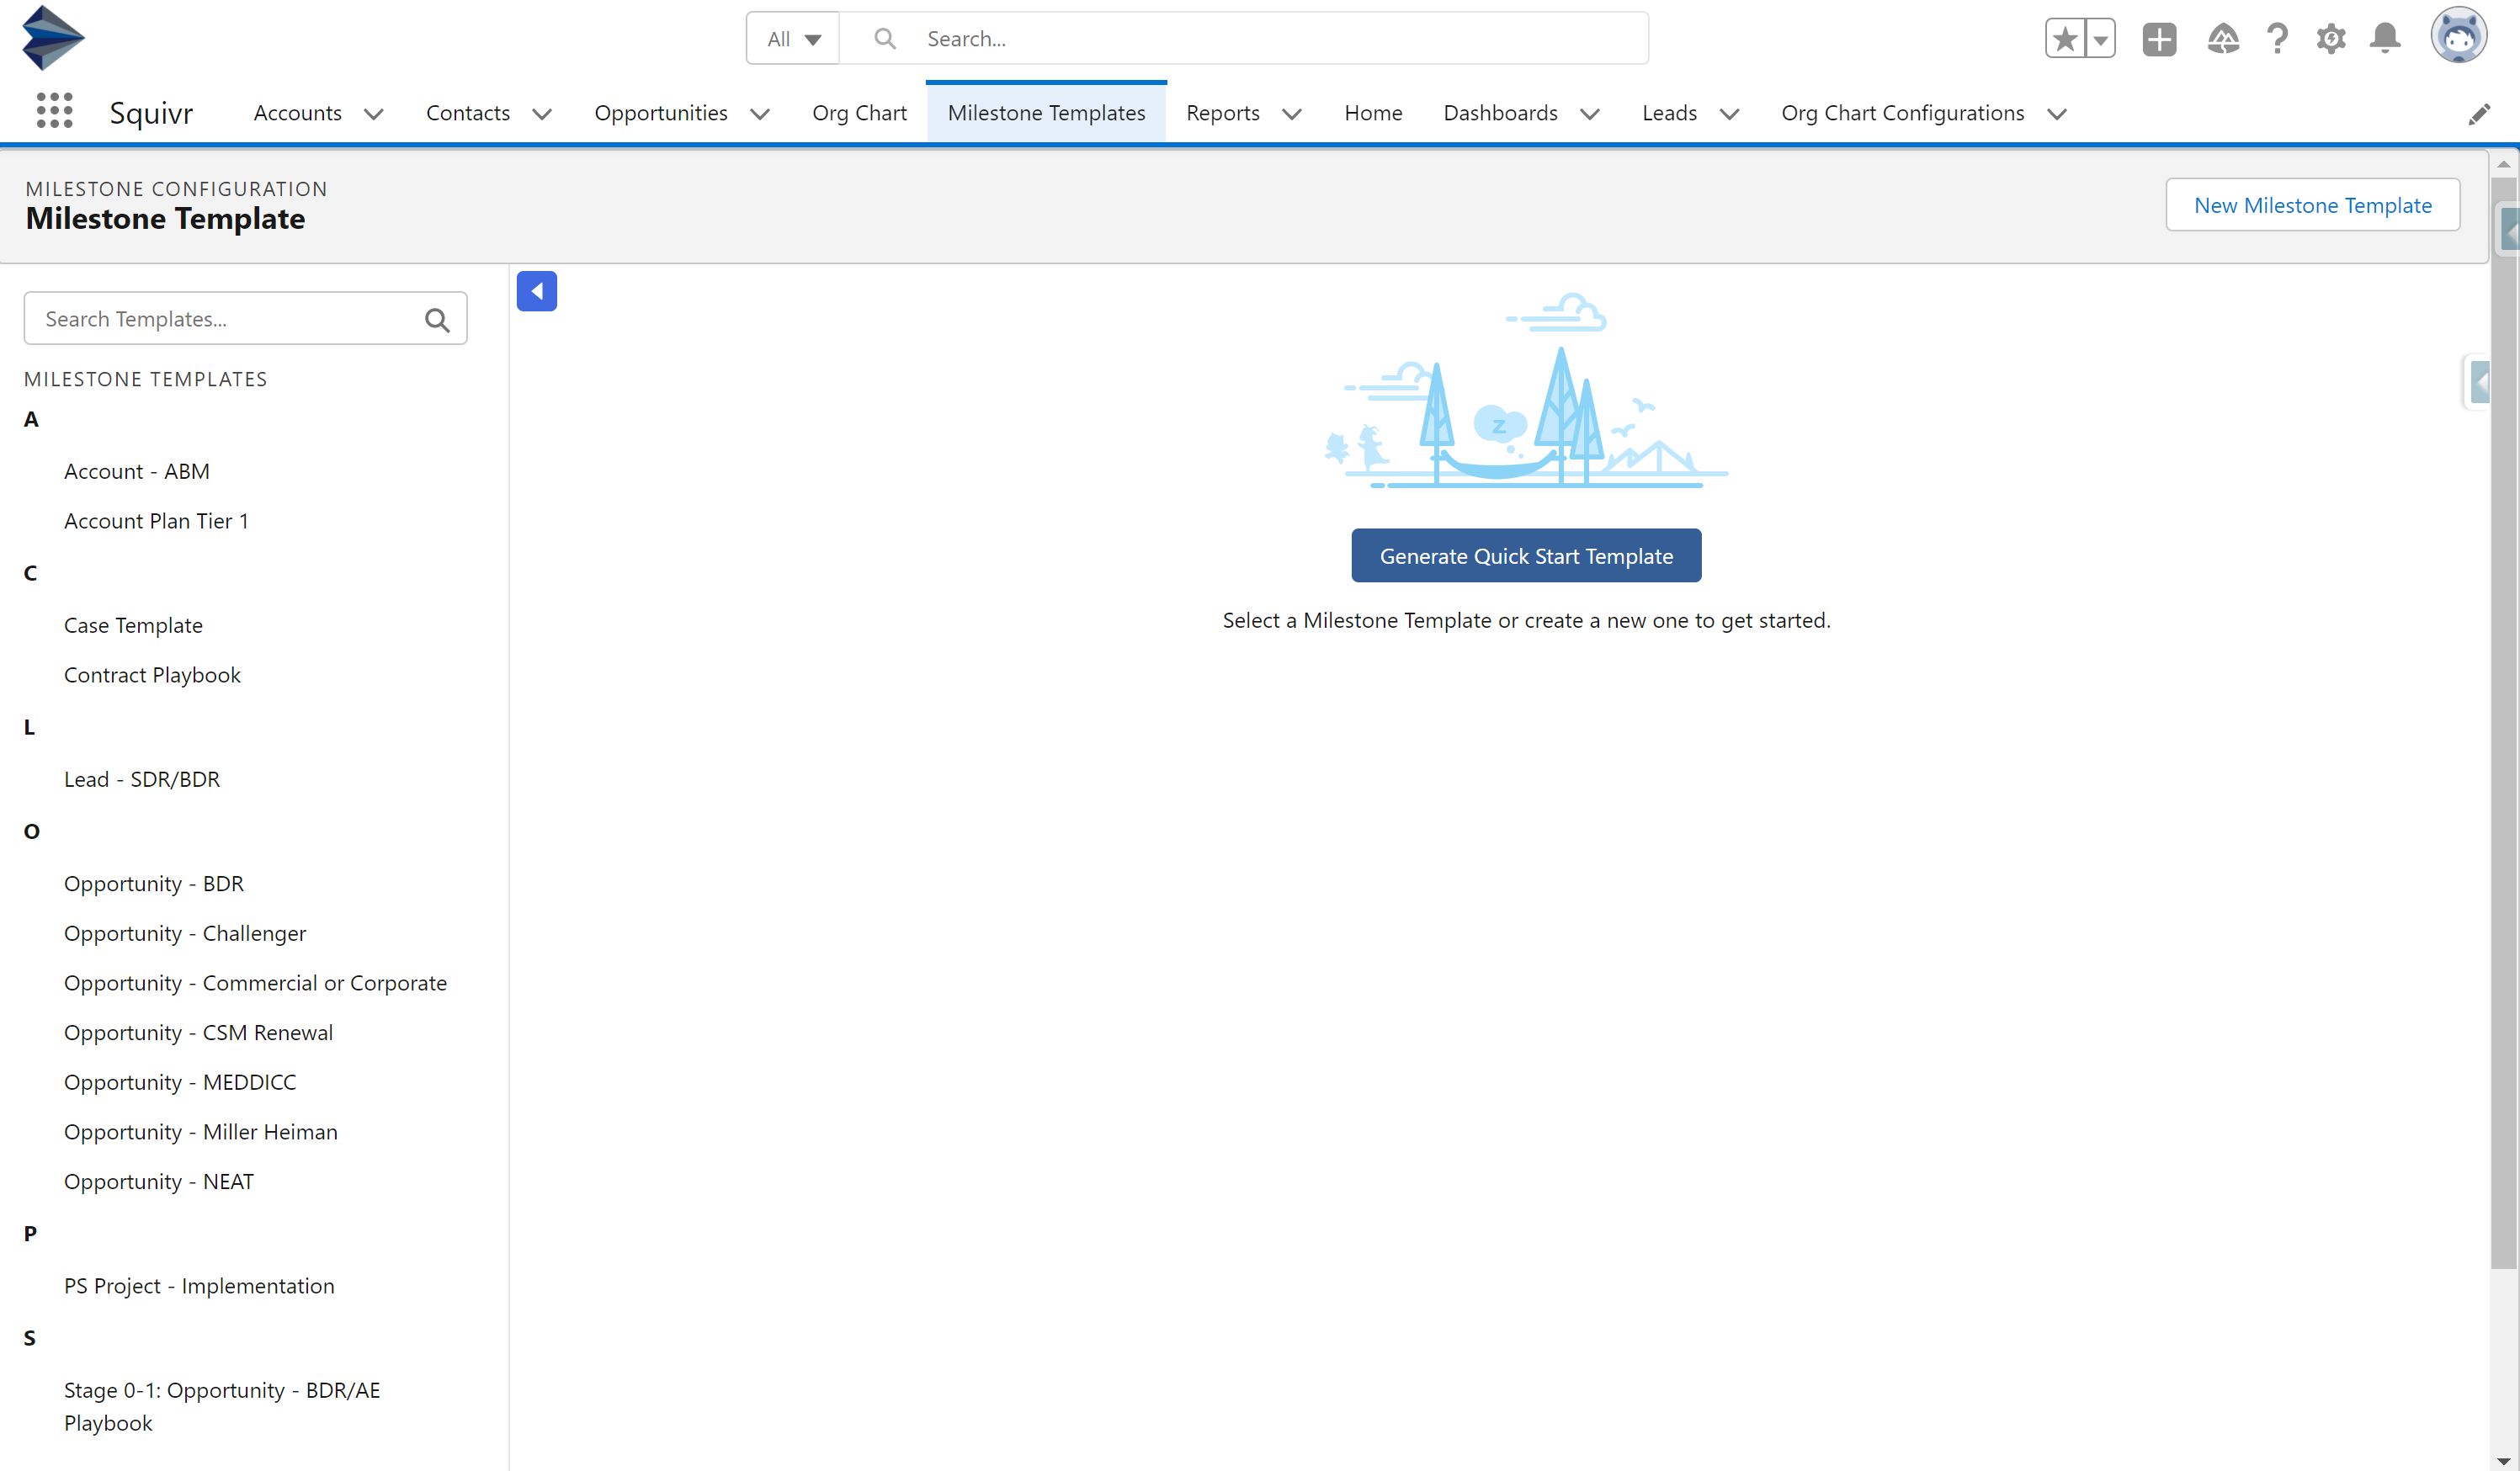Select the Account - ABM template

tap(137, 471)
